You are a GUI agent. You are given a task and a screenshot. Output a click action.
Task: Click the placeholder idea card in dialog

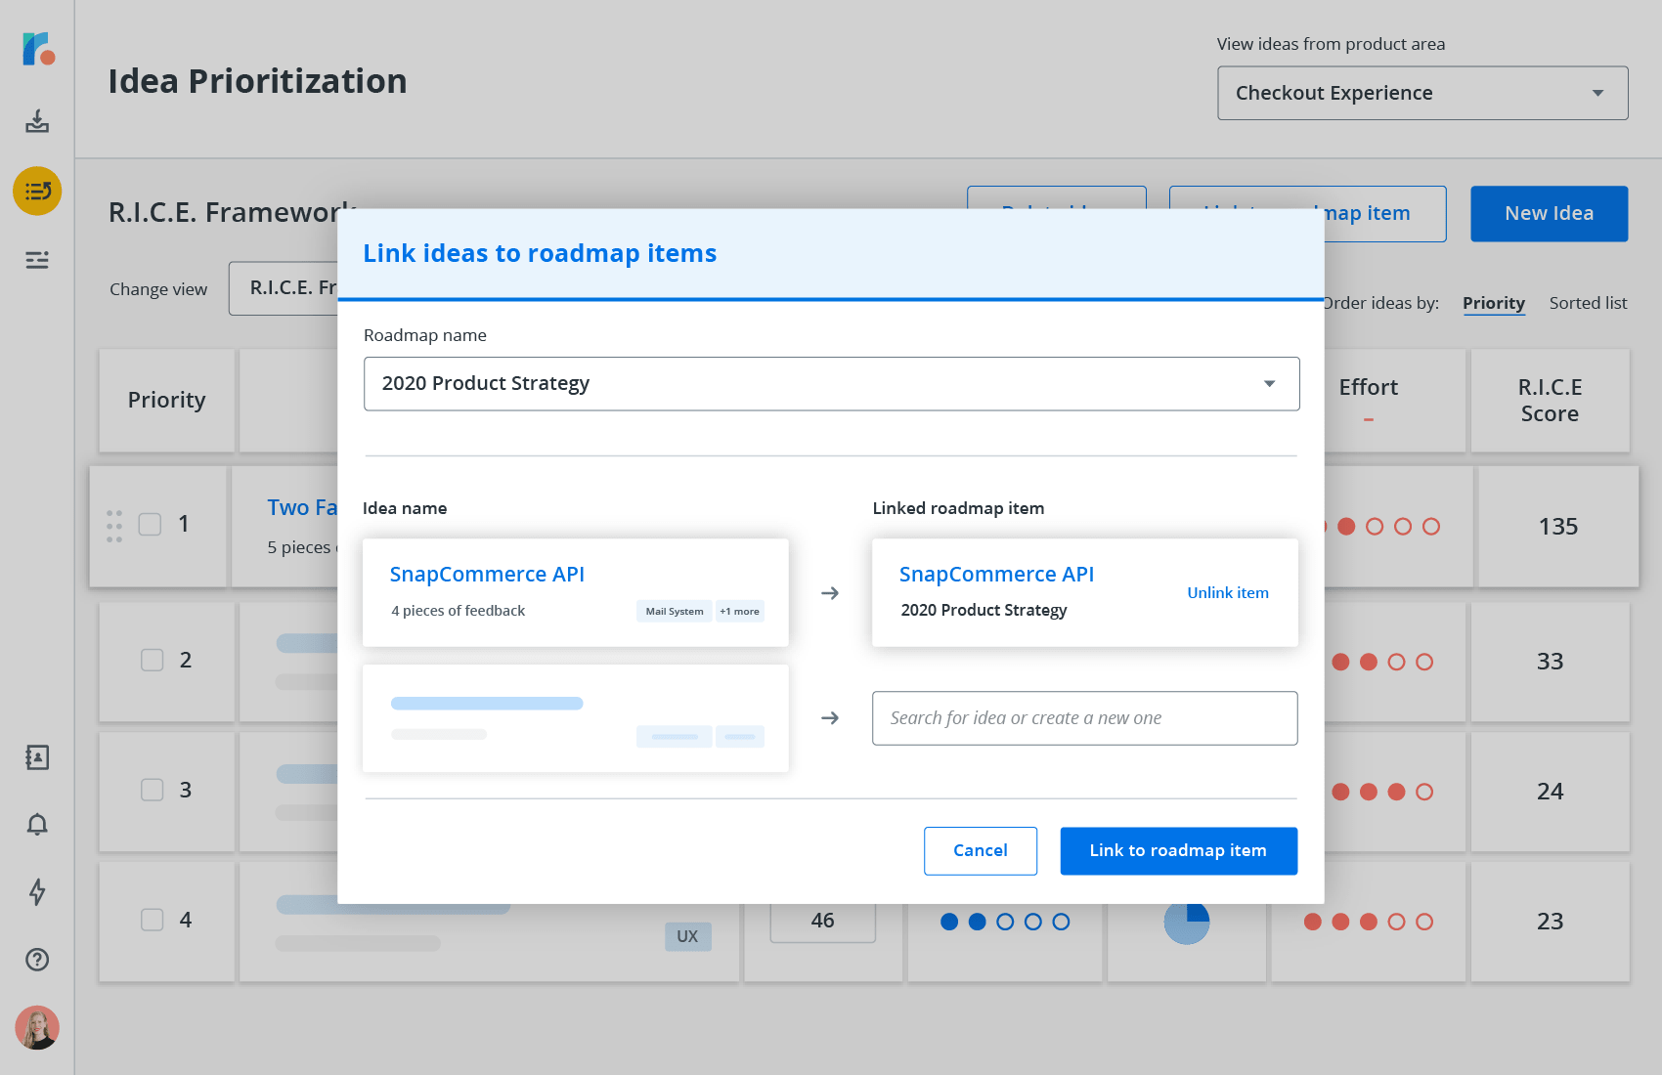point(575,718)
